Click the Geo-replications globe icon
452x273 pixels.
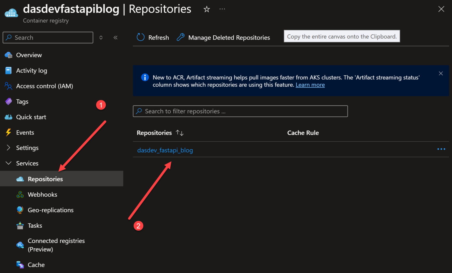pyautogui.click(x=20, y=210)
